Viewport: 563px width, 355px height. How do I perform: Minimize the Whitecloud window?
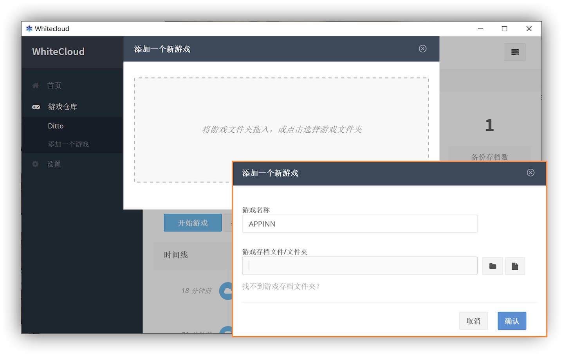pyautogui.click(x=480, y=29)
